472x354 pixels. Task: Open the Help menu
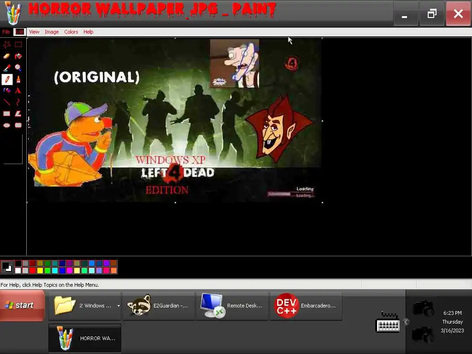click(x=88, y=32)
